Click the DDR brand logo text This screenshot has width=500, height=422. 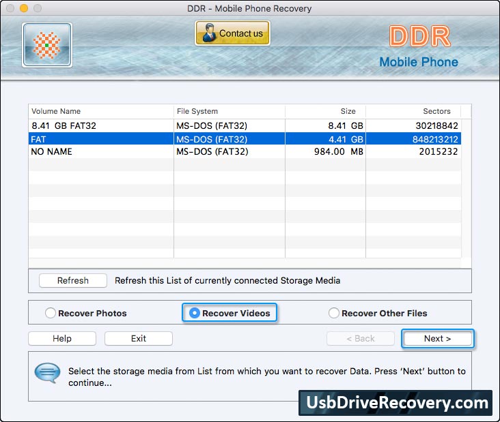tap(420, 36)
